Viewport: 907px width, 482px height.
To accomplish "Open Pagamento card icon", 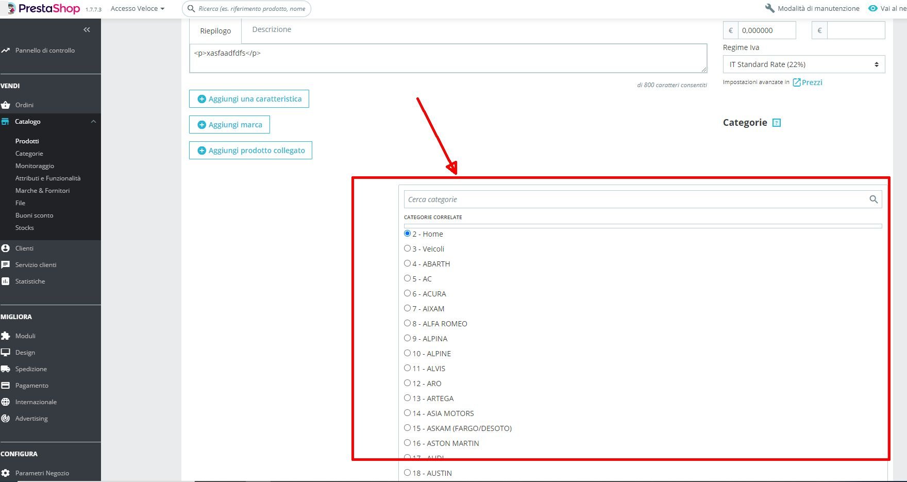I will tap(6, 386).
